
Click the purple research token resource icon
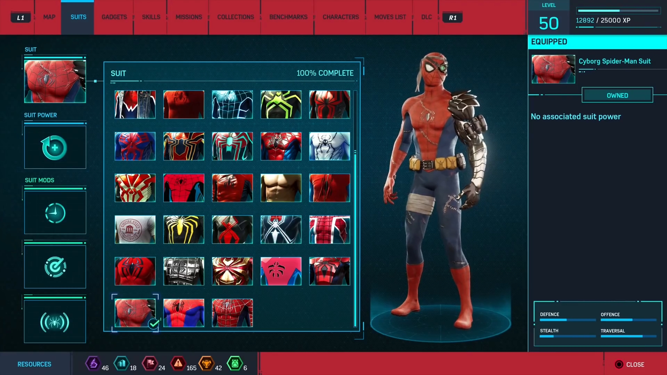coord(93,364)
